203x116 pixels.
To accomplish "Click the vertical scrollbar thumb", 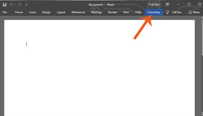I will pyautogui.click(x=202, y=38).
